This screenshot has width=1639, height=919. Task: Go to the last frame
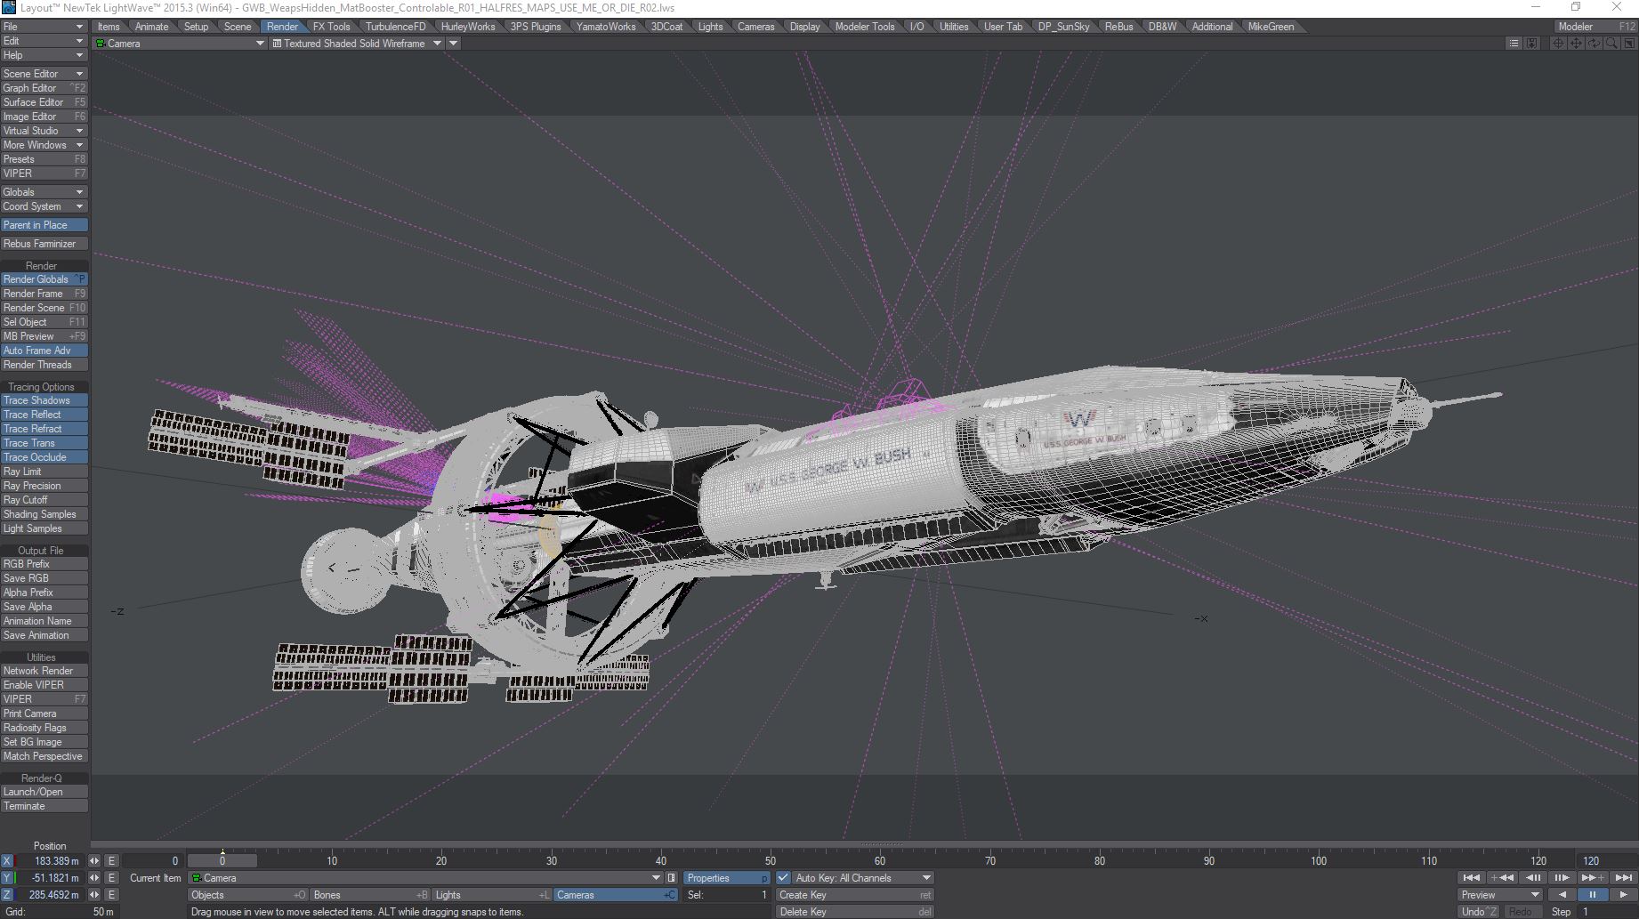pyautogui.click(x=1623, y=878)
